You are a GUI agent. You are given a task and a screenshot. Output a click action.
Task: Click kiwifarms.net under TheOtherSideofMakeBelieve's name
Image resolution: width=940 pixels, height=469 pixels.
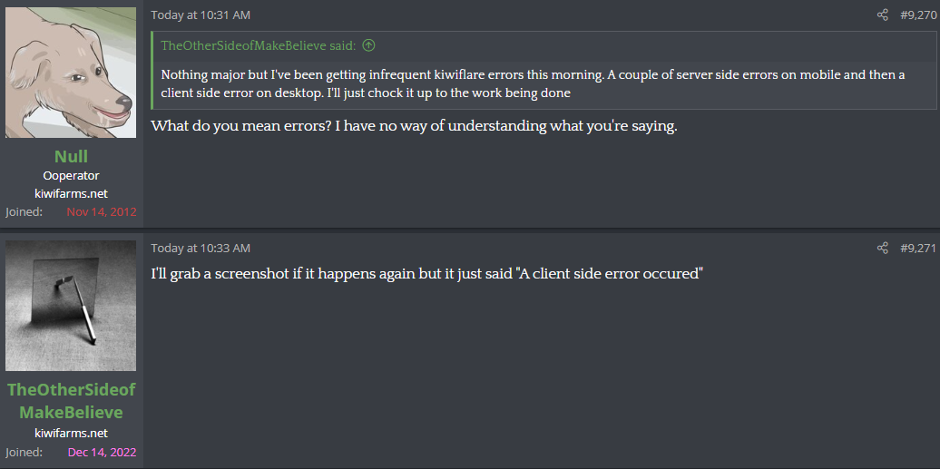71,433
